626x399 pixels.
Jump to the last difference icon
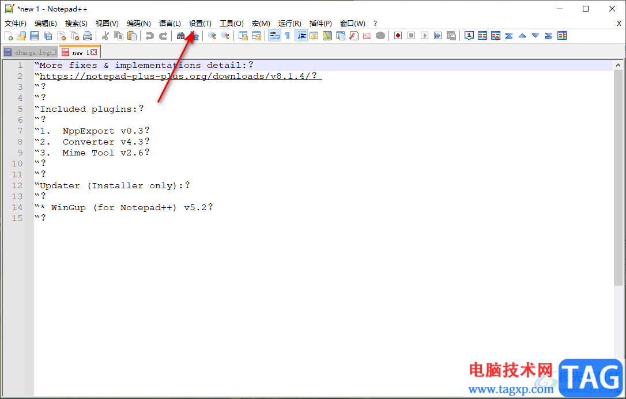(549, 36)
